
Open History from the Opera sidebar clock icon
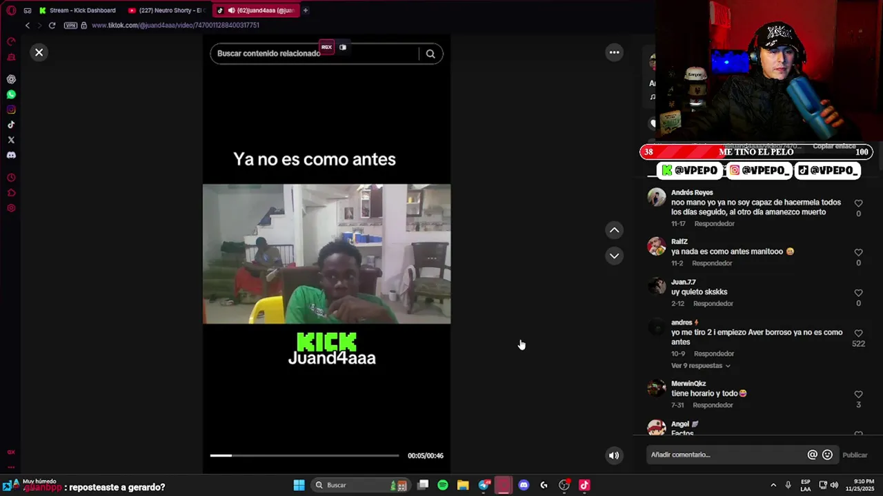pos(11,178)
